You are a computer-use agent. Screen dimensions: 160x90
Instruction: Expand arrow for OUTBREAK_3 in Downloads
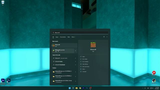pyautogui.click(x=75, y=72)
